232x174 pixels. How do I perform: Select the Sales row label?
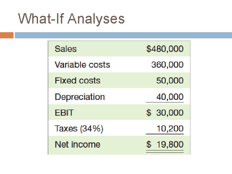pos(66,49)
